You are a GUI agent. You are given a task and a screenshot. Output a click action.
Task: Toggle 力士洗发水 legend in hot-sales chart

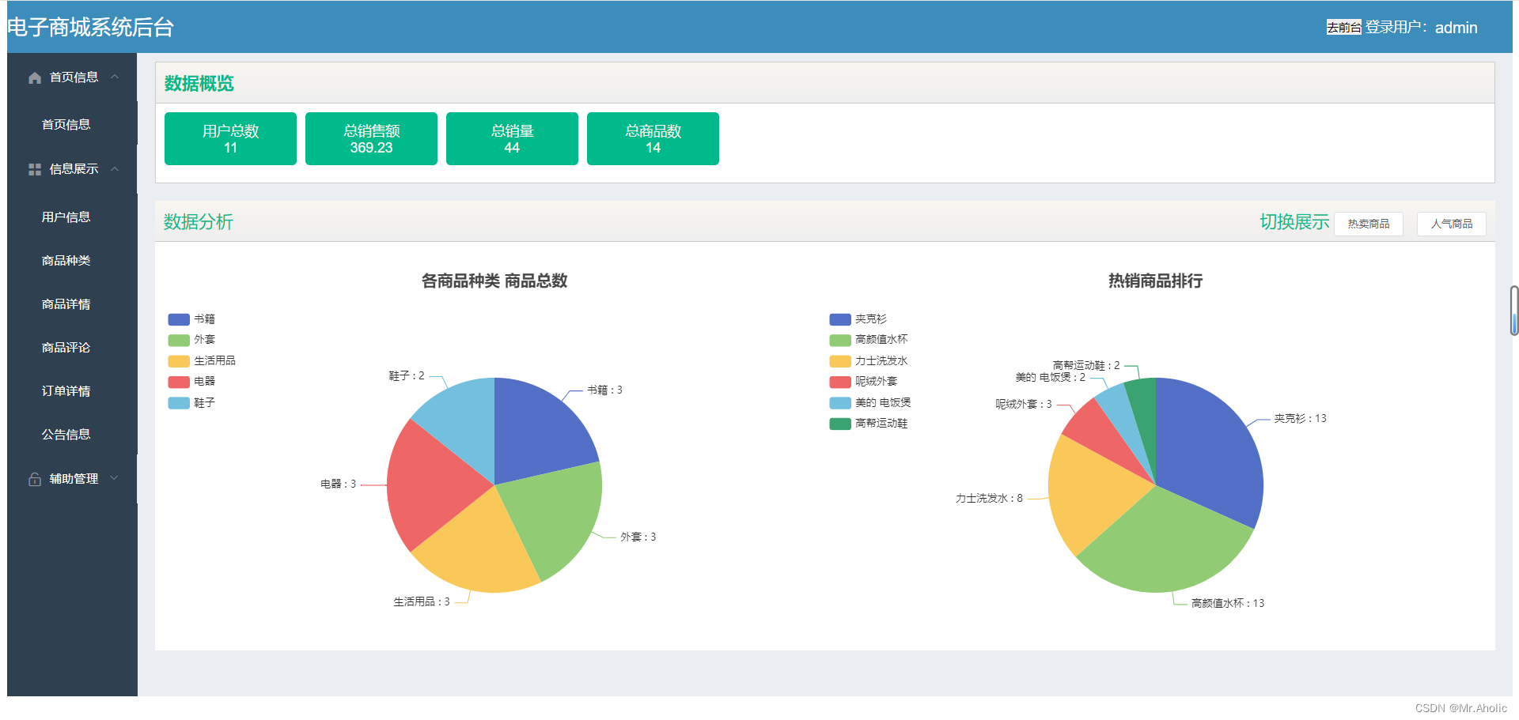tap(869, 361)
